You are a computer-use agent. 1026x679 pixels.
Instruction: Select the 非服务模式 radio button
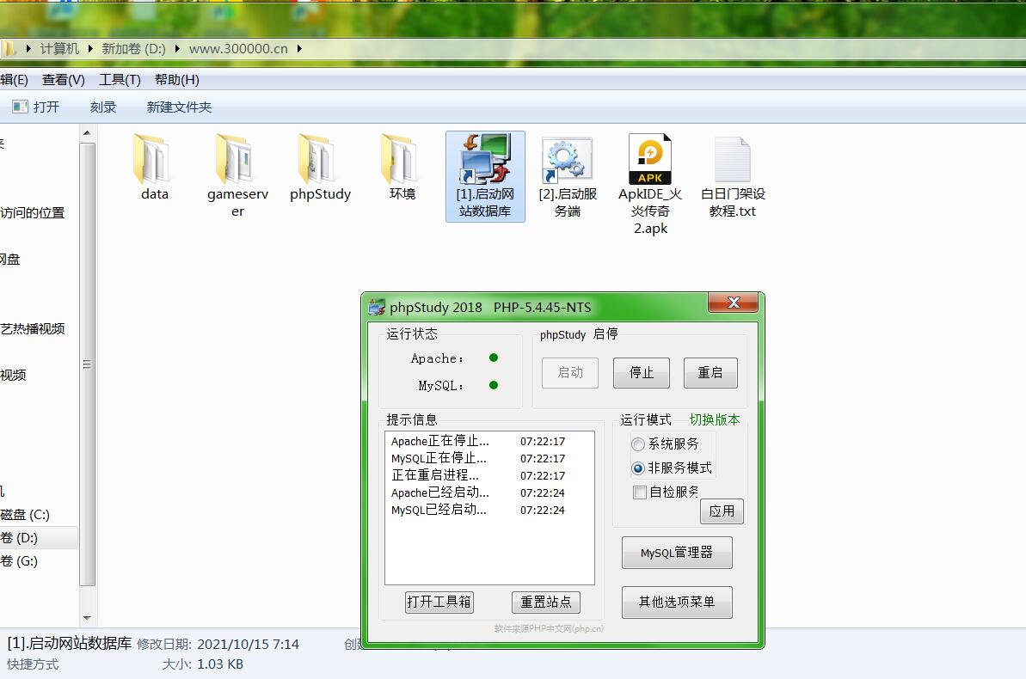[638, 468]
